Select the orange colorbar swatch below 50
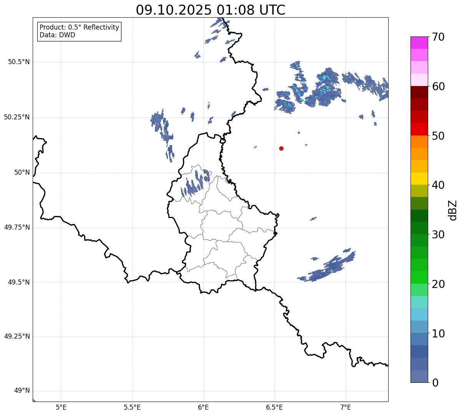462x415 pixels. 419,142
